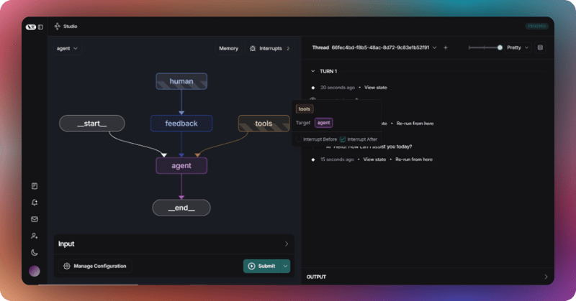Open the agent graph dropdown

tap(68, 49)
